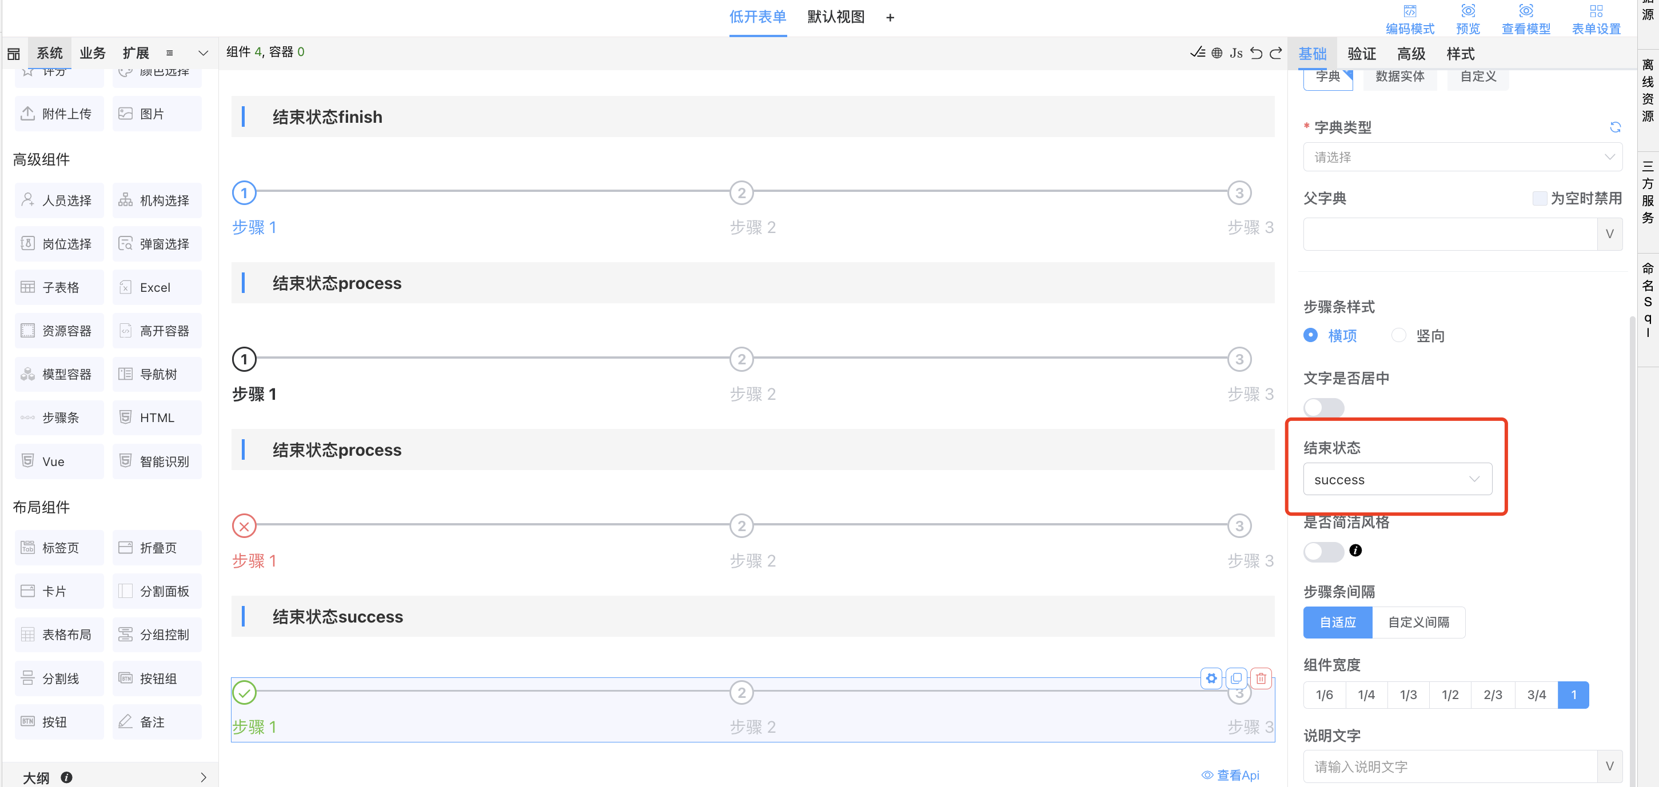Click the 自定义间隔 button
Image resolution: width=1659 pixels, height=787 pixels.
pyautogui.click(x=1418, y=623)
